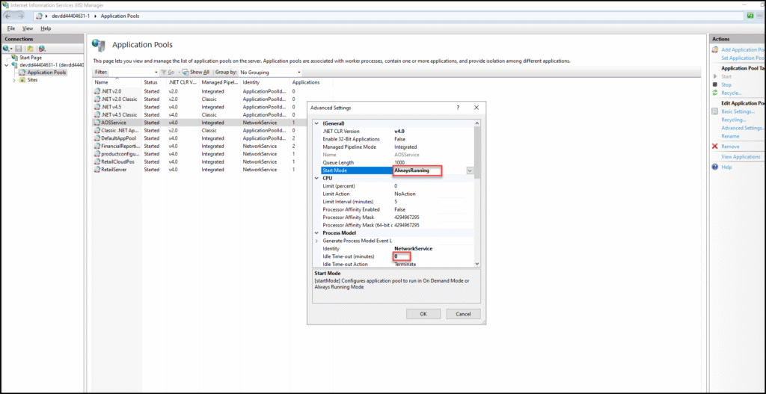Expand the Sites node in Connections tree
Viewport: 766px width, 394px height.
14,80
